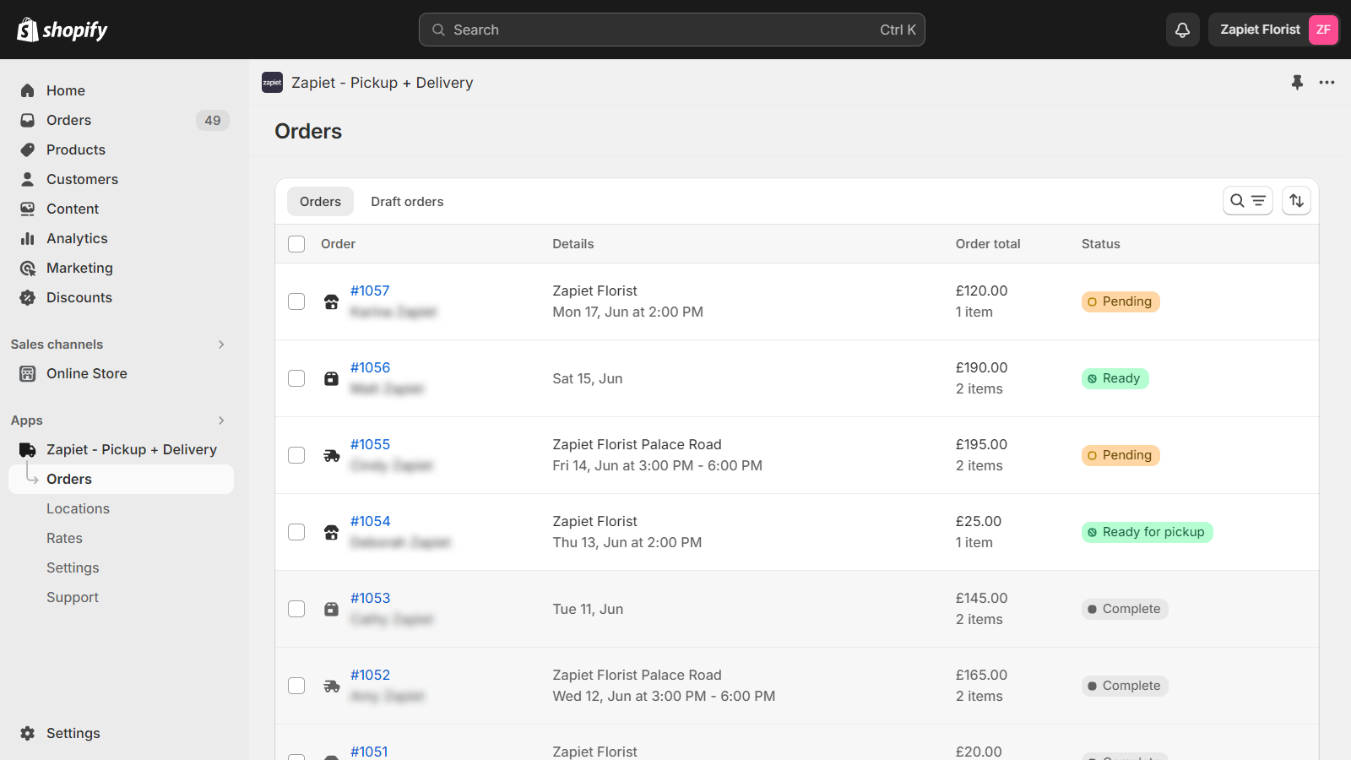1351x760 pixels.
Task: Check the box for order #1053
Action: pyautogui.click(x=296, y=609)
